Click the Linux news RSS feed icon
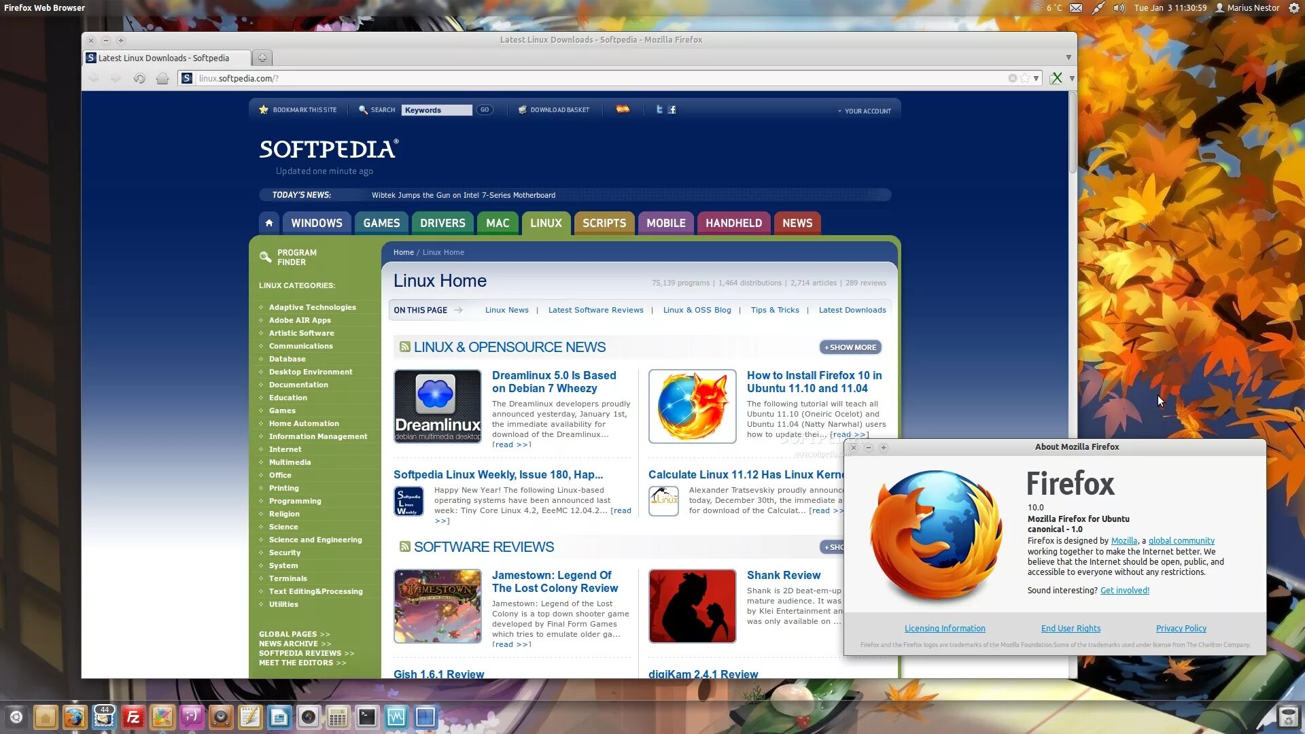1305x734 pixels. [x=405, y=347]
